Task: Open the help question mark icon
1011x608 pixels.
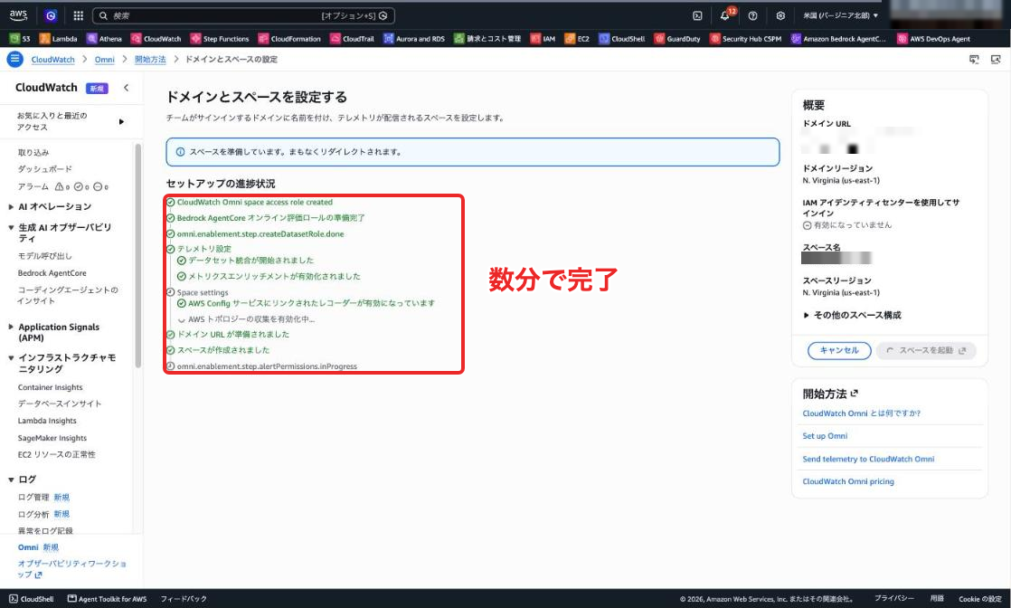Action: (x=752, y=15)
